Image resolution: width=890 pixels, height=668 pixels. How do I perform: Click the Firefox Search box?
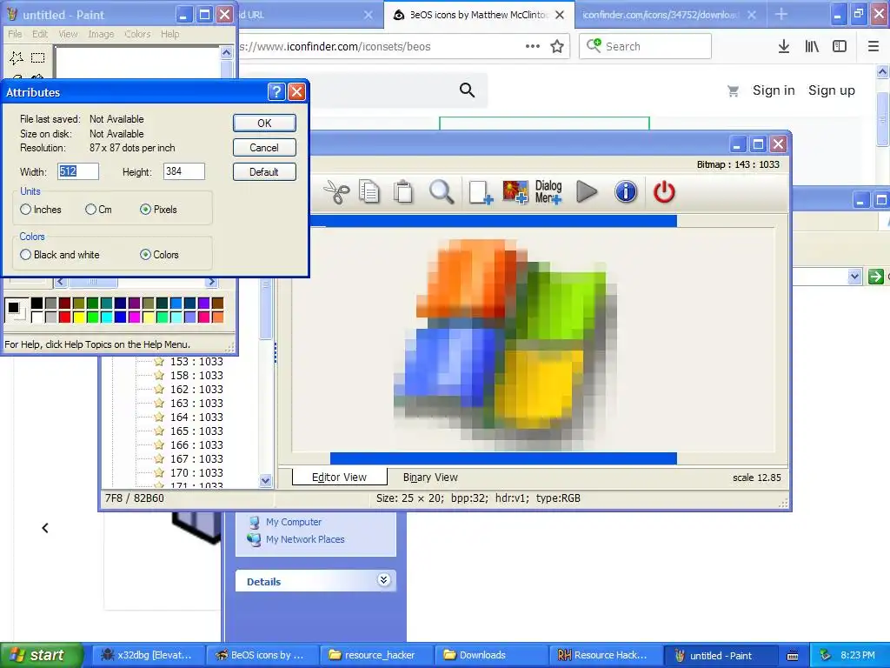point(646,46)
